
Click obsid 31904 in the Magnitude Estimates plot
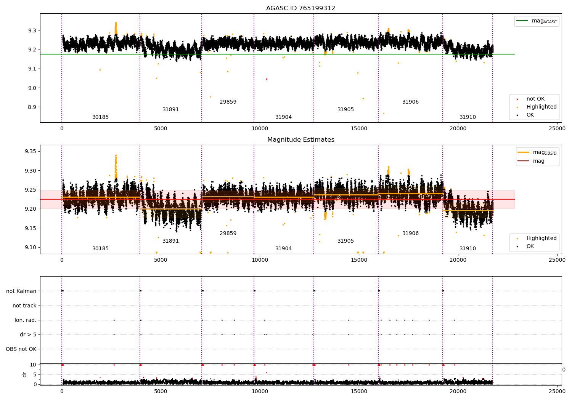(283, 249)
